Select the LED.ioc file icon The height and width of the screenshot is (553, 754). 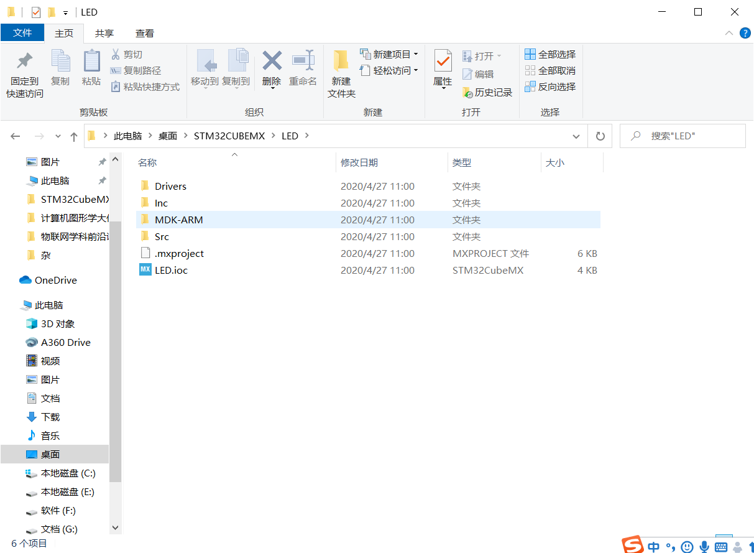tap(145, 270)
